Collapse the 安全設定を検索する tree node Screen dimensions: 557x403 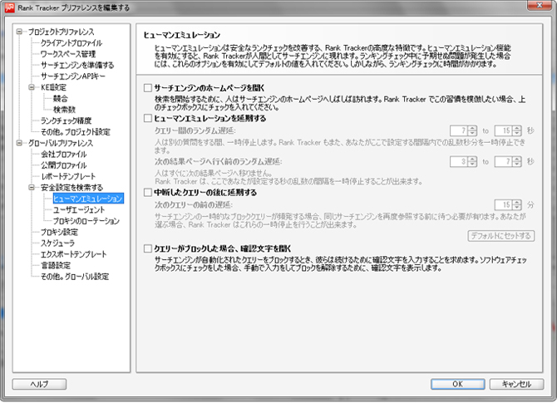pos(32,188)
